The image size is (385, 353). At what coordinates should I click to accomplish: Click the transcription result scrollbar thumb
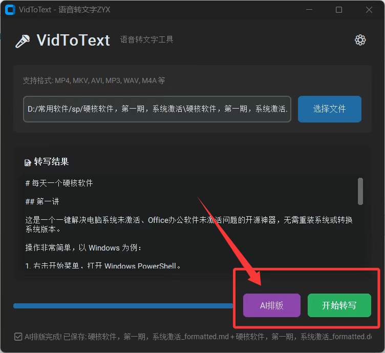coord(360,191)
